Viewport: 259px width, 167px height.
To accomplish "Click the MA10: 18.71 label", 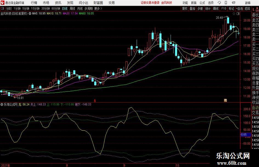I will (54, 13).
